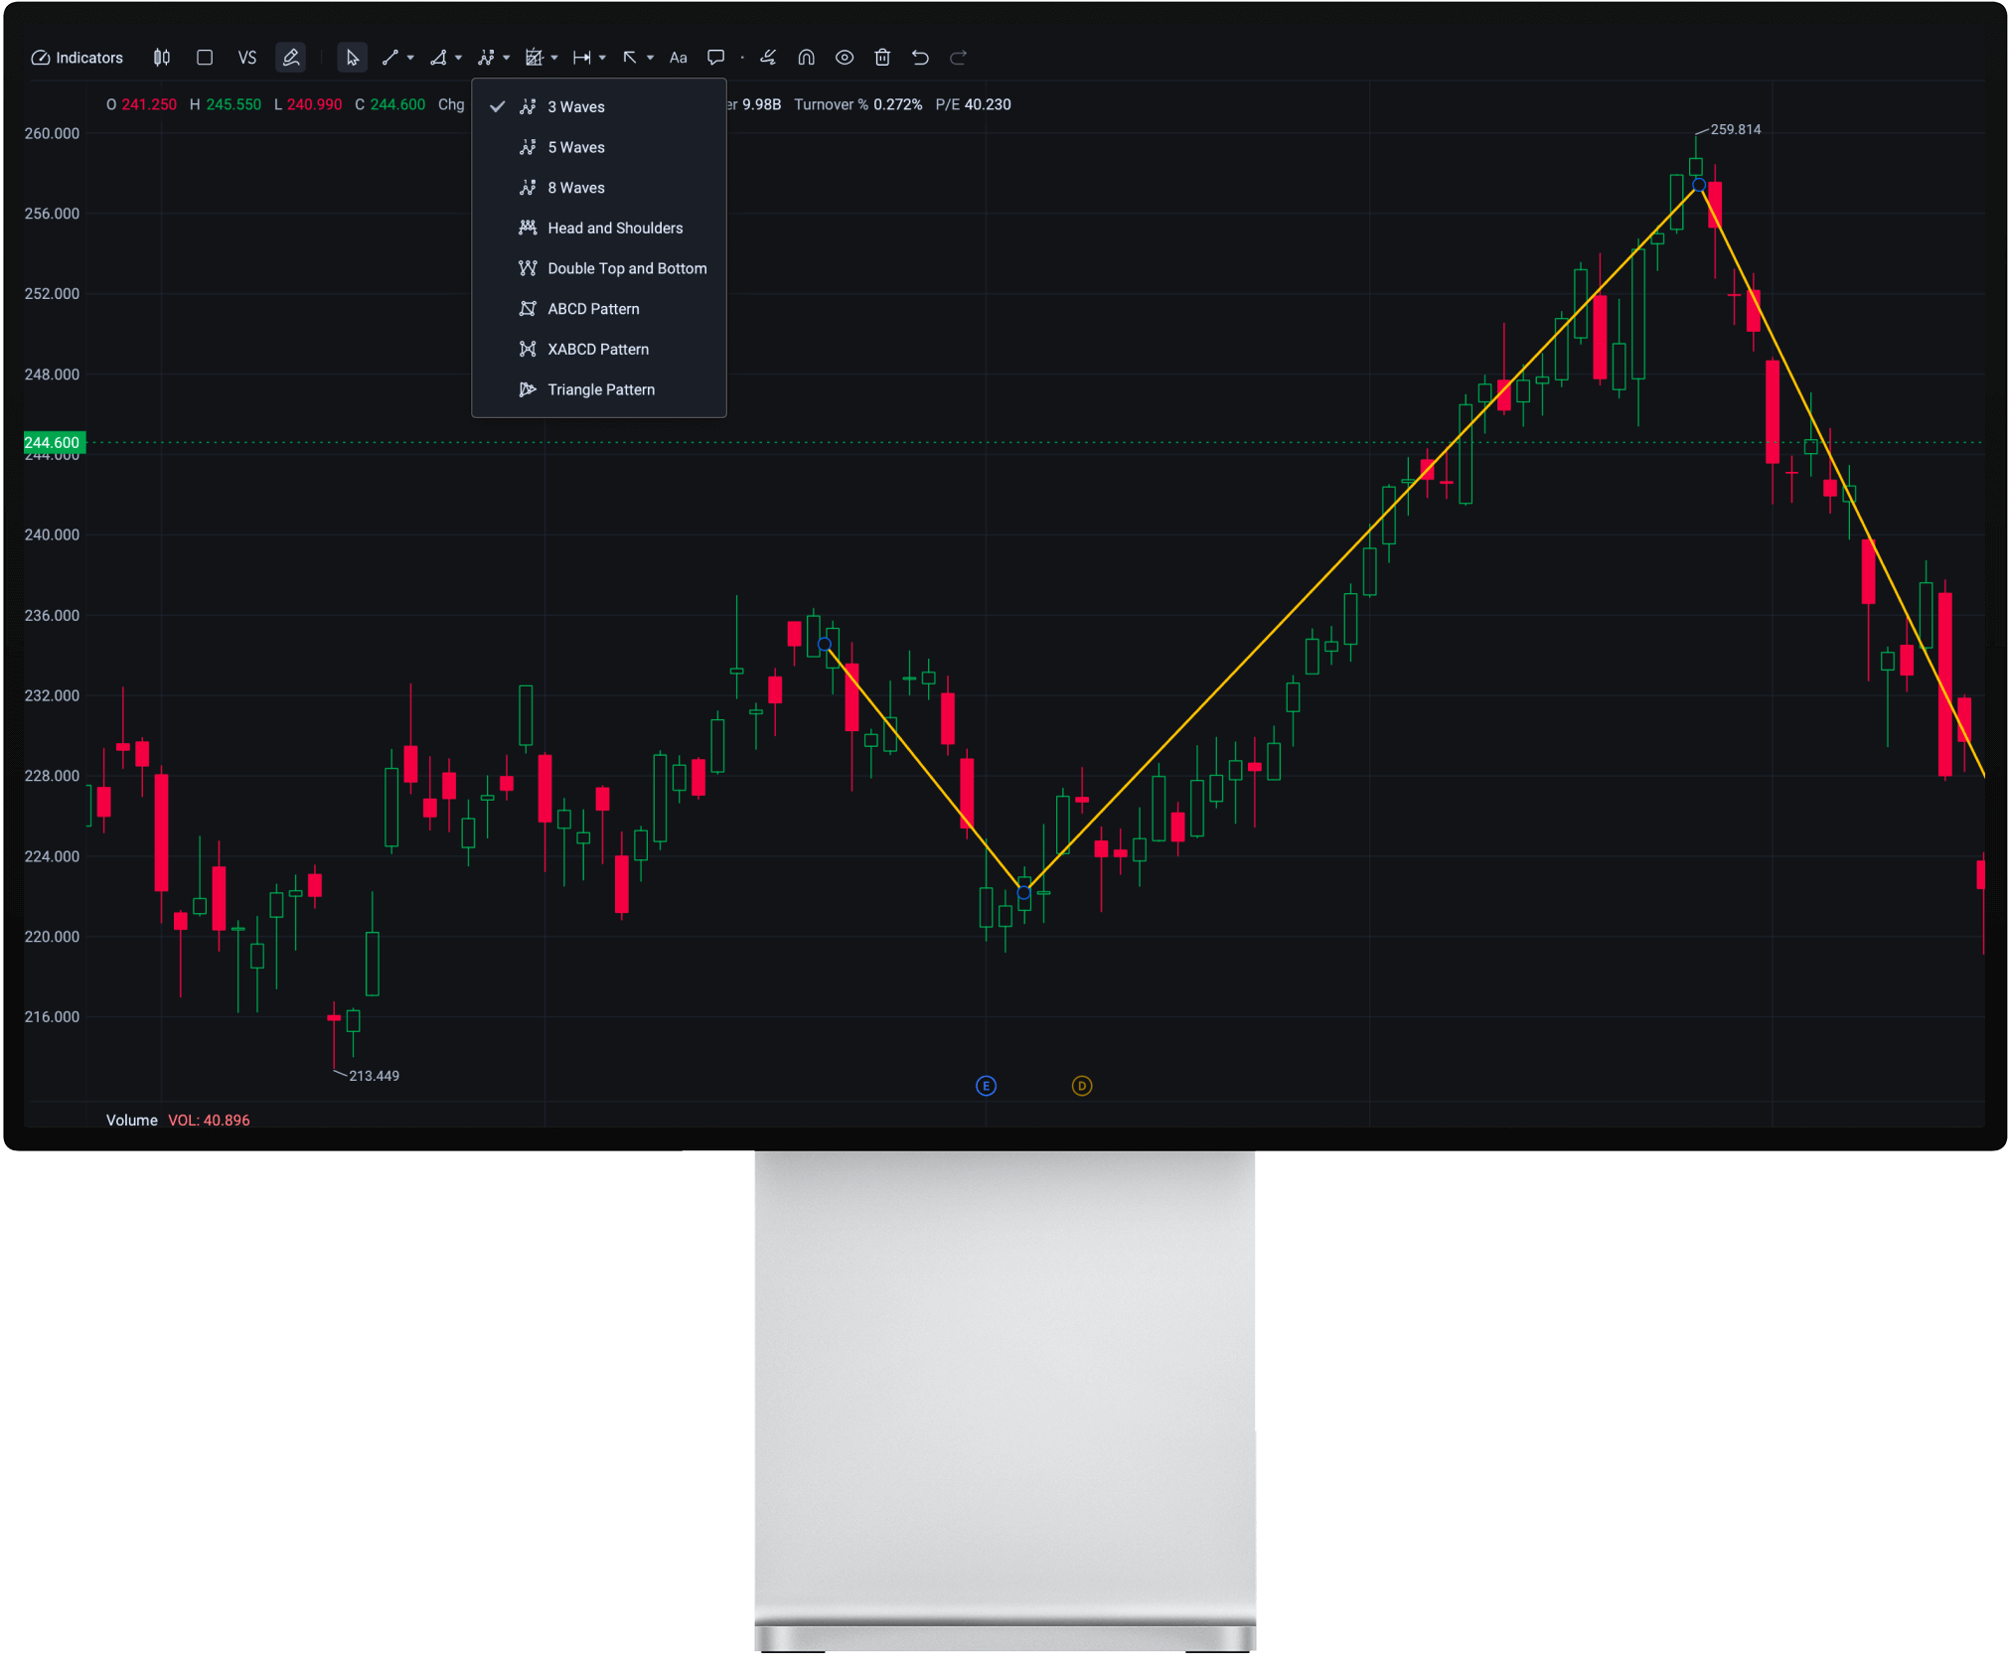Expand the measure tool dropdown arrow
This screenshot has height=1655, width=2009.
click(x=603, y=58)
